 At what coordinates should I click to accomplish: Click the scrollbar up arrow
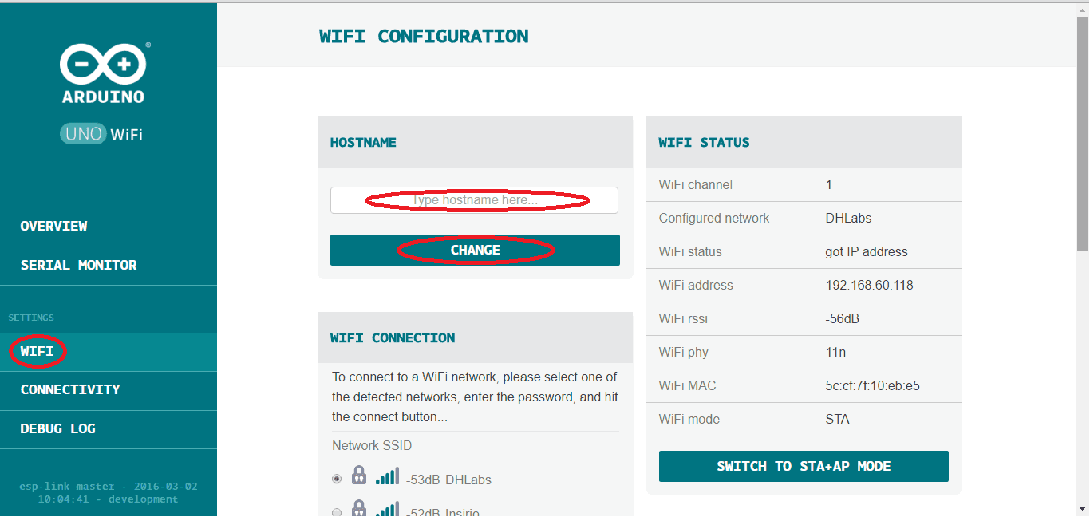(x=1083, y=9)
